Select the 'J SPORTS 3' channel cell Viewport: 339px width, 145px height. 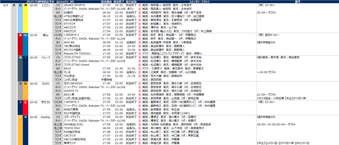pos(71,102)
